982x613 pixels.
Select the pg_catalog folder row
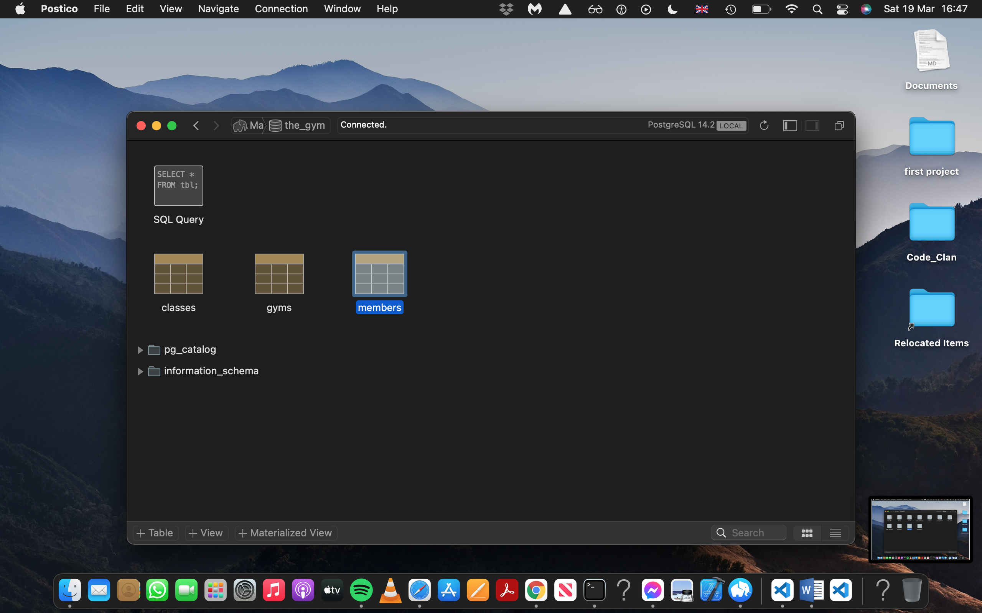click(x=182, y=349)
